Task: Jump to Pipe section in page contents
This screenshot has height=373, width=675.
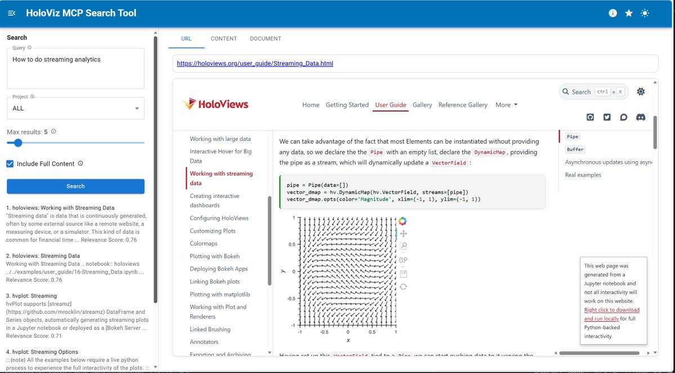Action: pyautogui.click(x=573, y=136)
